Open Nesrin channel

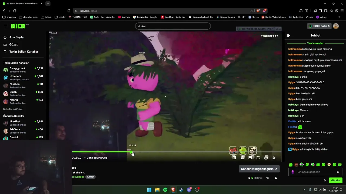[23, 101]
